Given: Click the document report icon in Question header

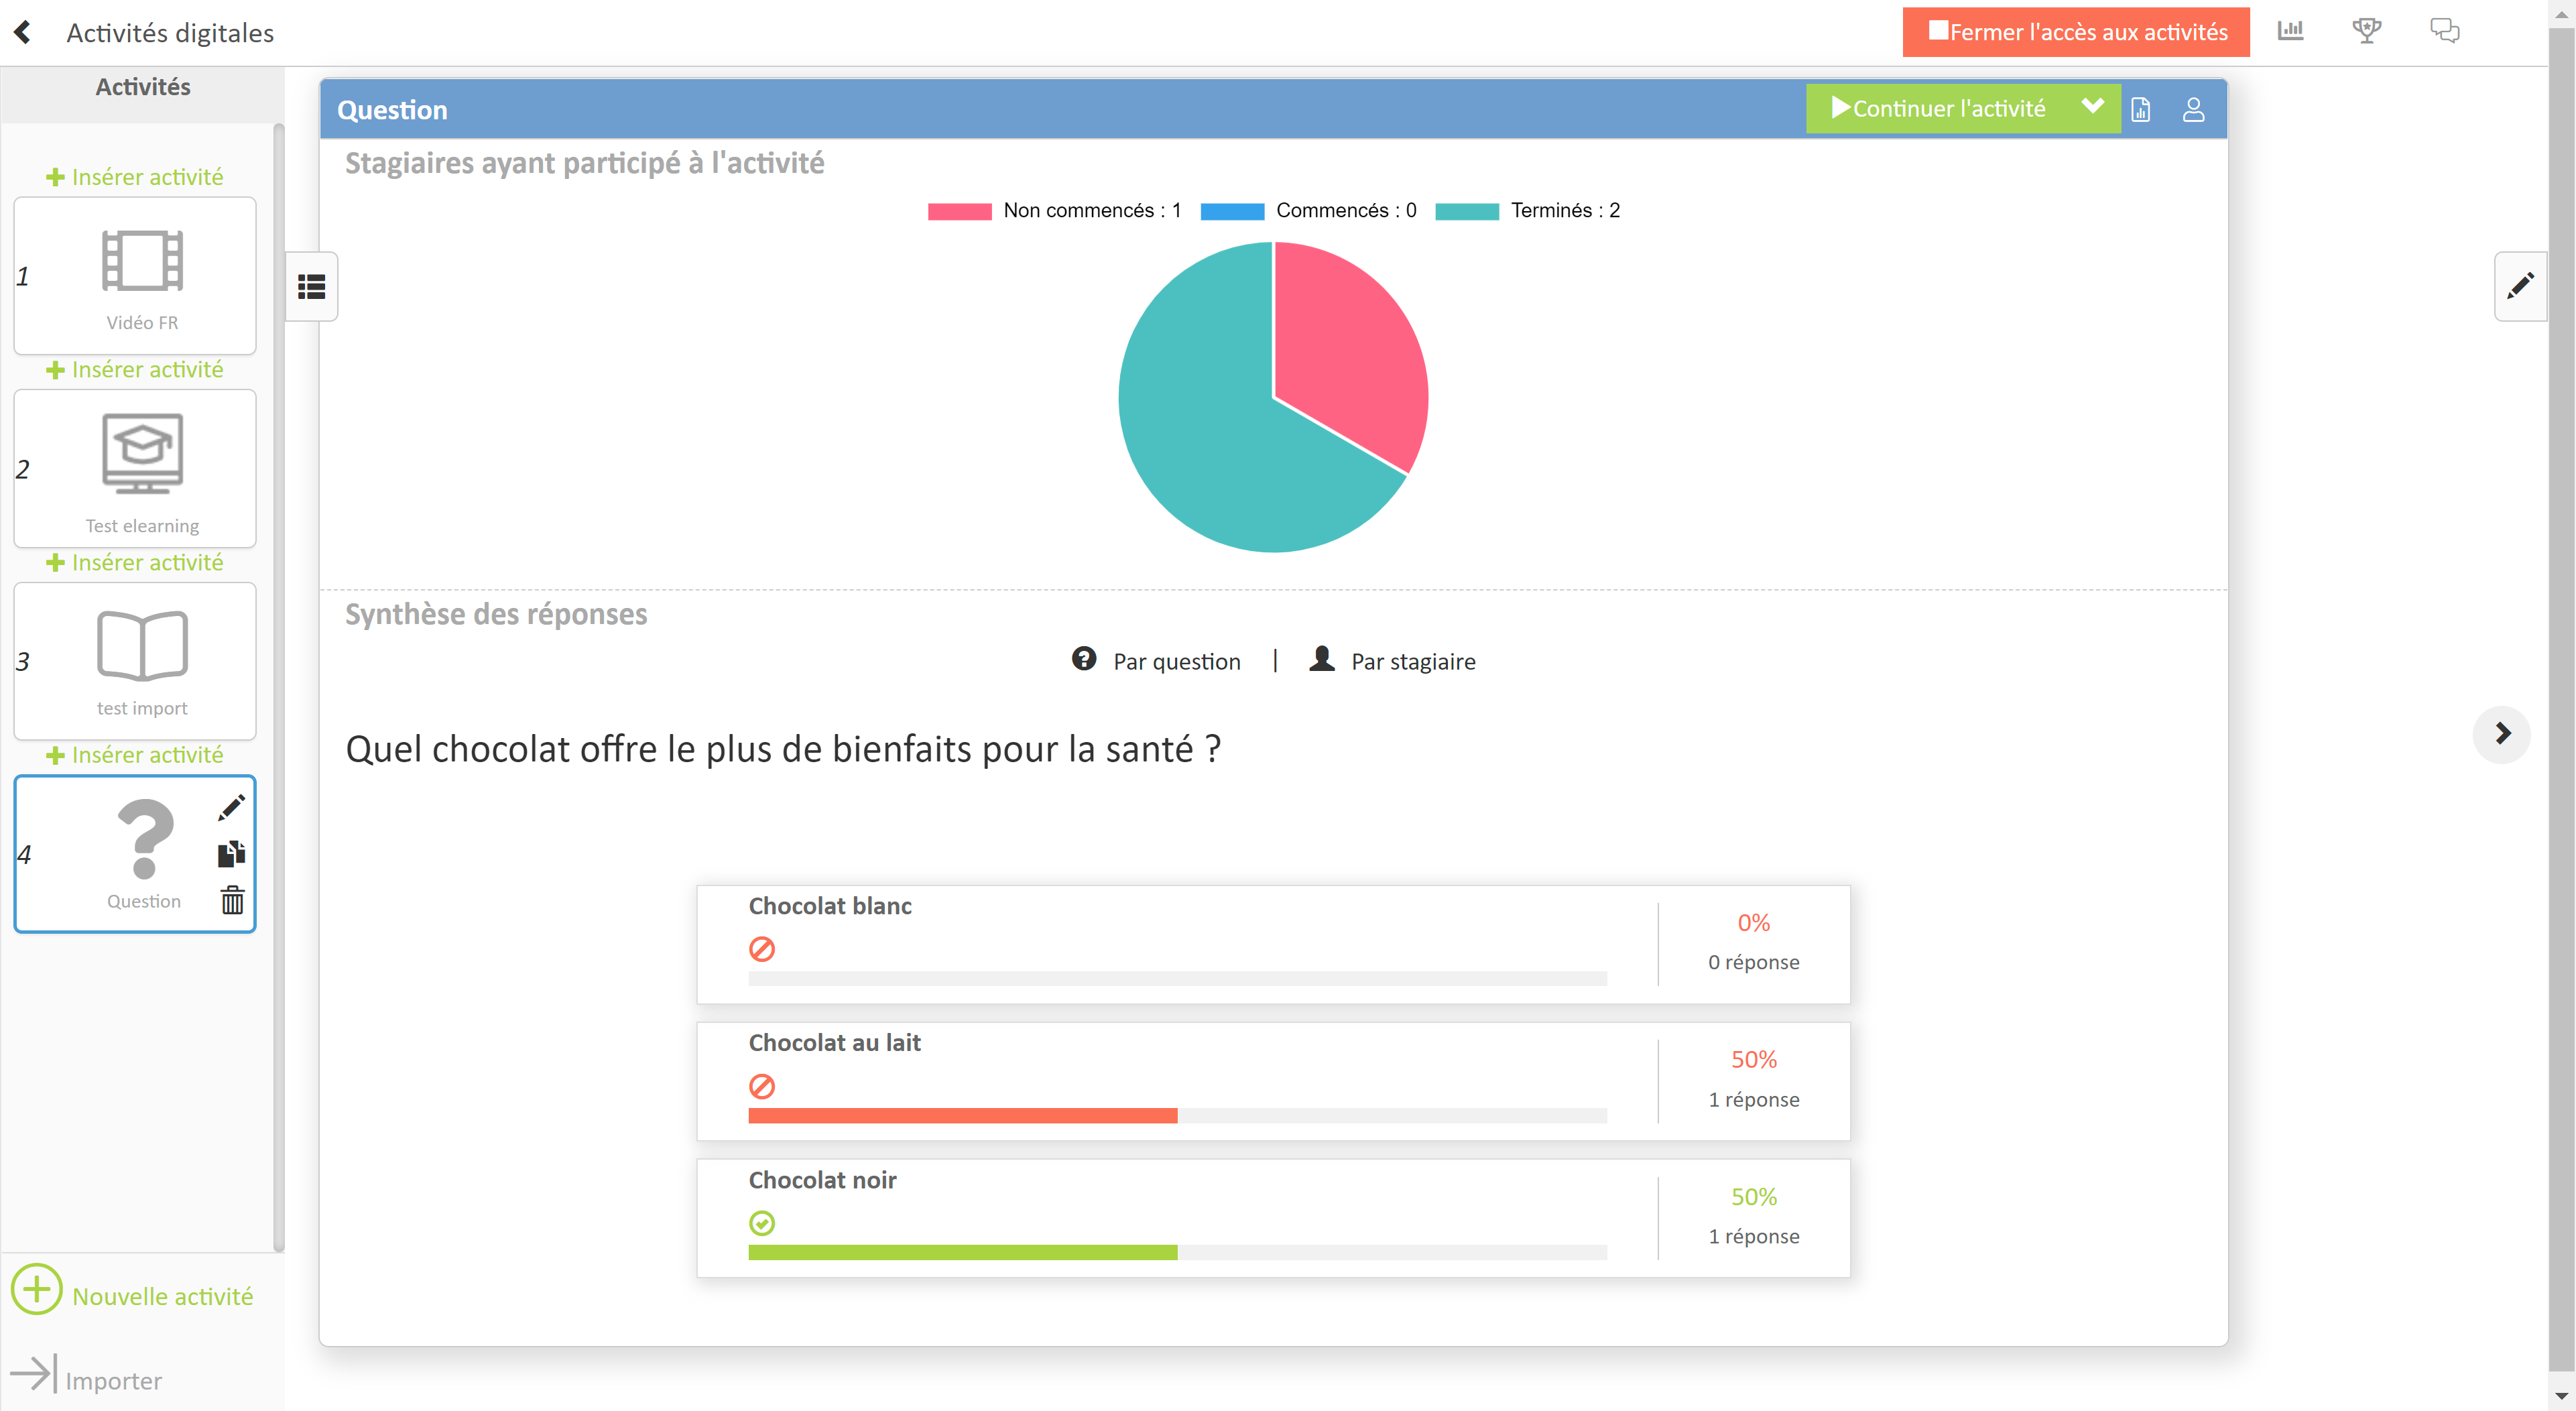Looking at the screenshot, I should pos(2140,109).
